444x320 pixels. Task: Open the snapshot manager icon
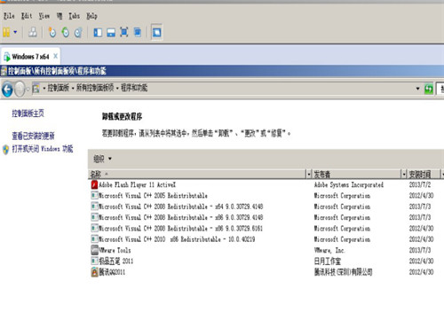click(x=78, y=32)
